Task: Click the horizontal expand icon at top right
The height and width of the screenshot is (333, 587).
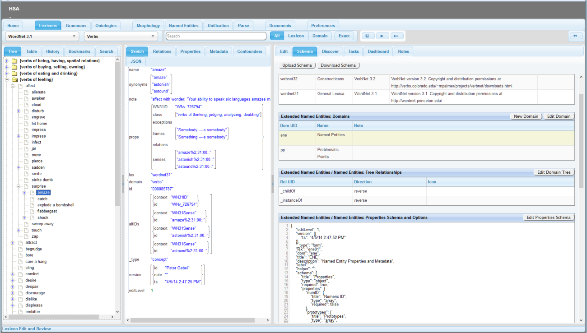Action: click(x=576, y=36)
